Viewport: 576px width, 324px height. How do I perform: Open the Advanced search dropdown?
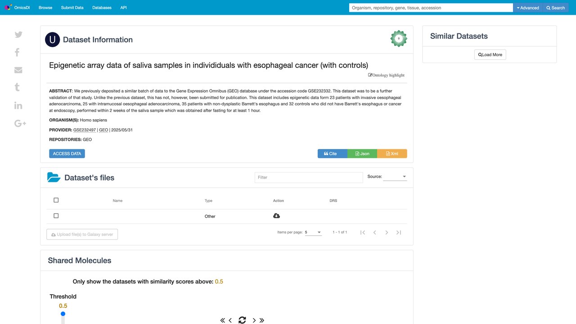pos(528,8)
